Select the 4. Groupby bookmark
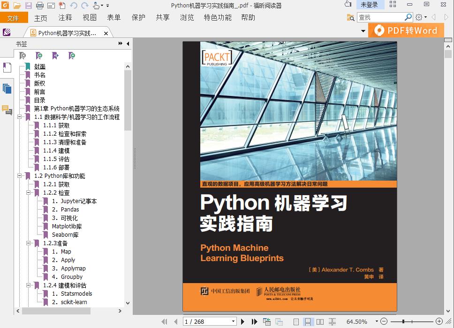 pos(67,277)
